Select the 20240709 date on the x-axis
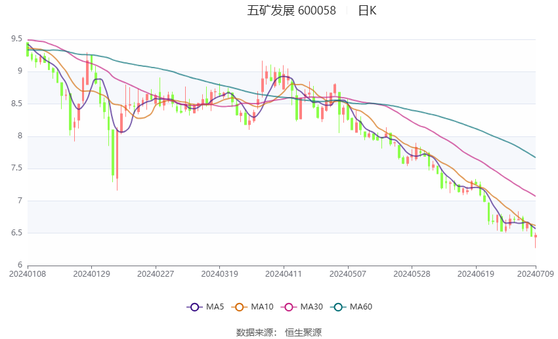Screen dimensions: 558x339 [x=534, y=273]
